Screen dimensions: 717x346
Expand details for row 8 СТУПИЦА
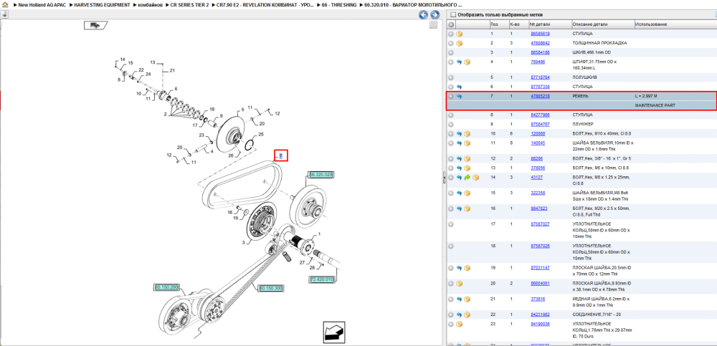click(x=451, y=115)
